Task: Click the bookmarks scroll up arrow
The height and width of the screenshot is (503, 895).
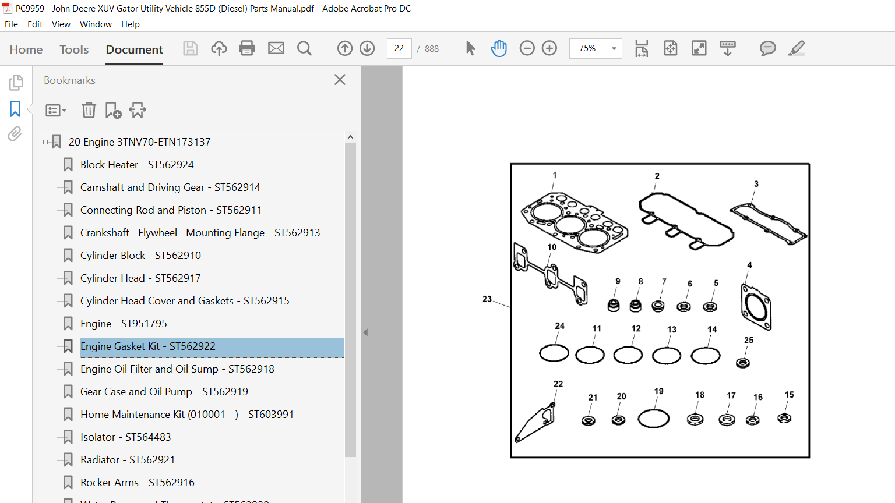Action: tap(350, 137)
